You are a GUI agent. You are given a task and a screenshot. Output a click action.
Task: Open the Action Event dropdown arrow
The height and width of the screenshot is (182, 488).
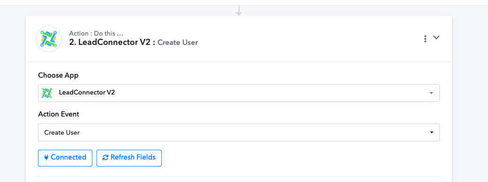coord(431,132)
